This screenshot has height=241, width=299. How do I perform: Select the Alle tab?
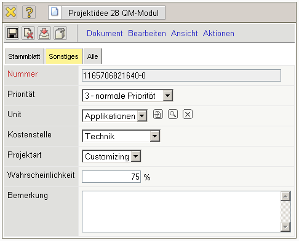92,56
